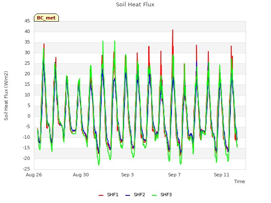This screenshot has height=203, width=271.
Task: Click the Aug 26 x-axis tick label
Action: coord(34,175)
